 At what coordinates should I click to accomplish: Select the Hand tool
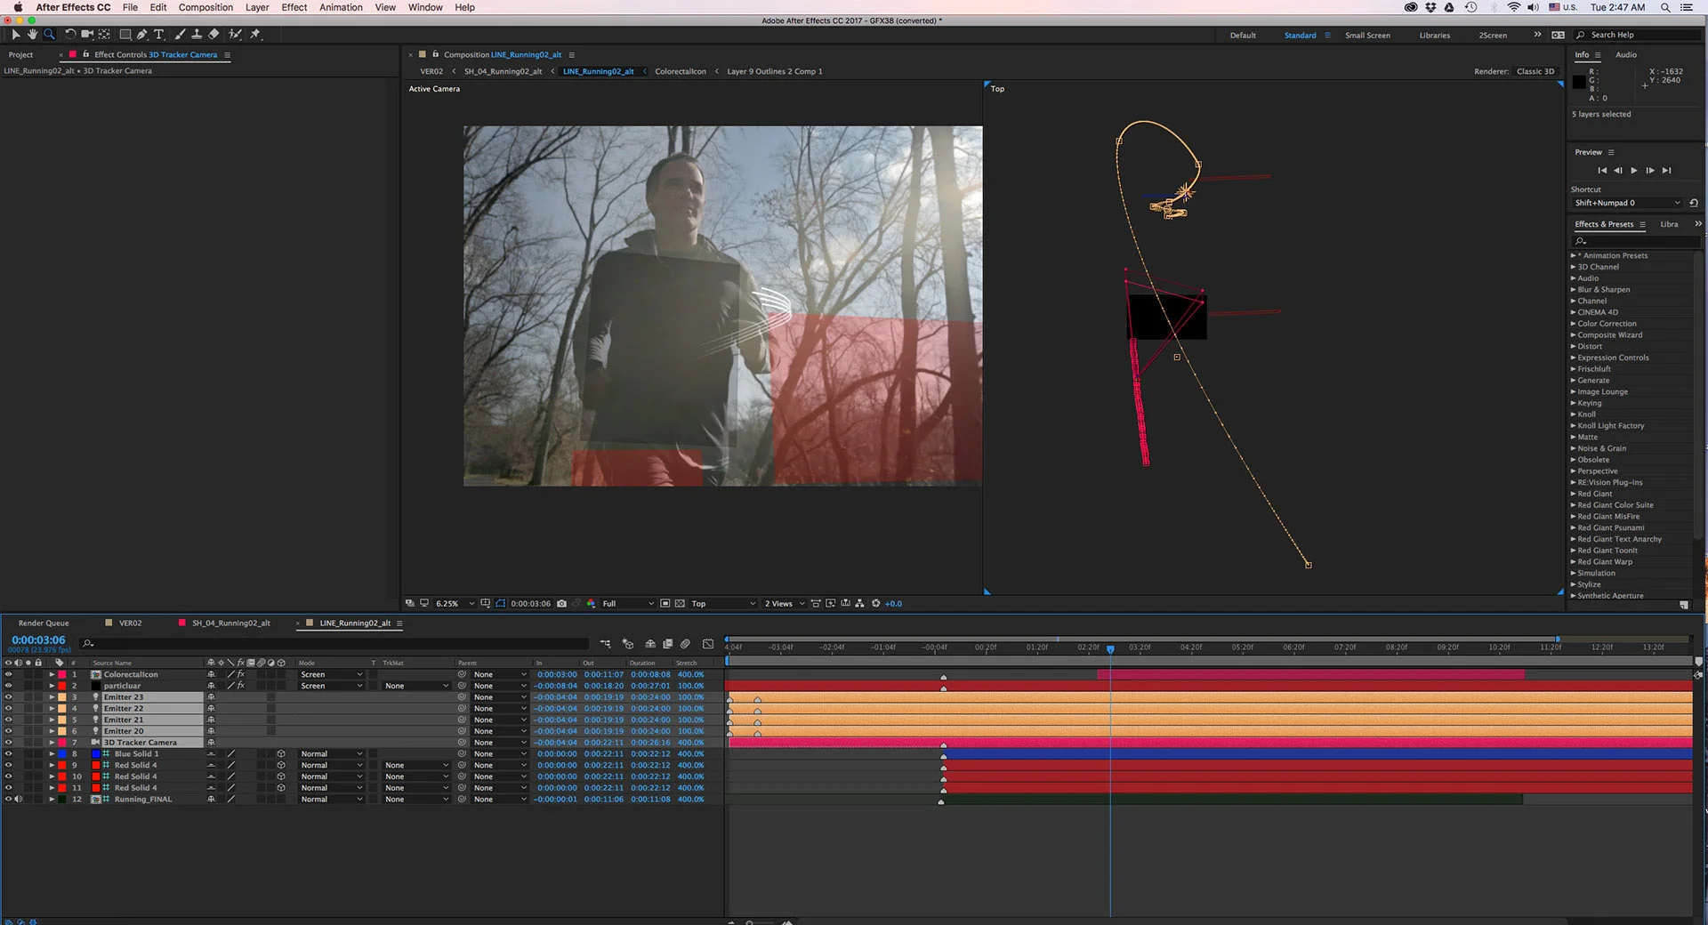pos(32,34)
